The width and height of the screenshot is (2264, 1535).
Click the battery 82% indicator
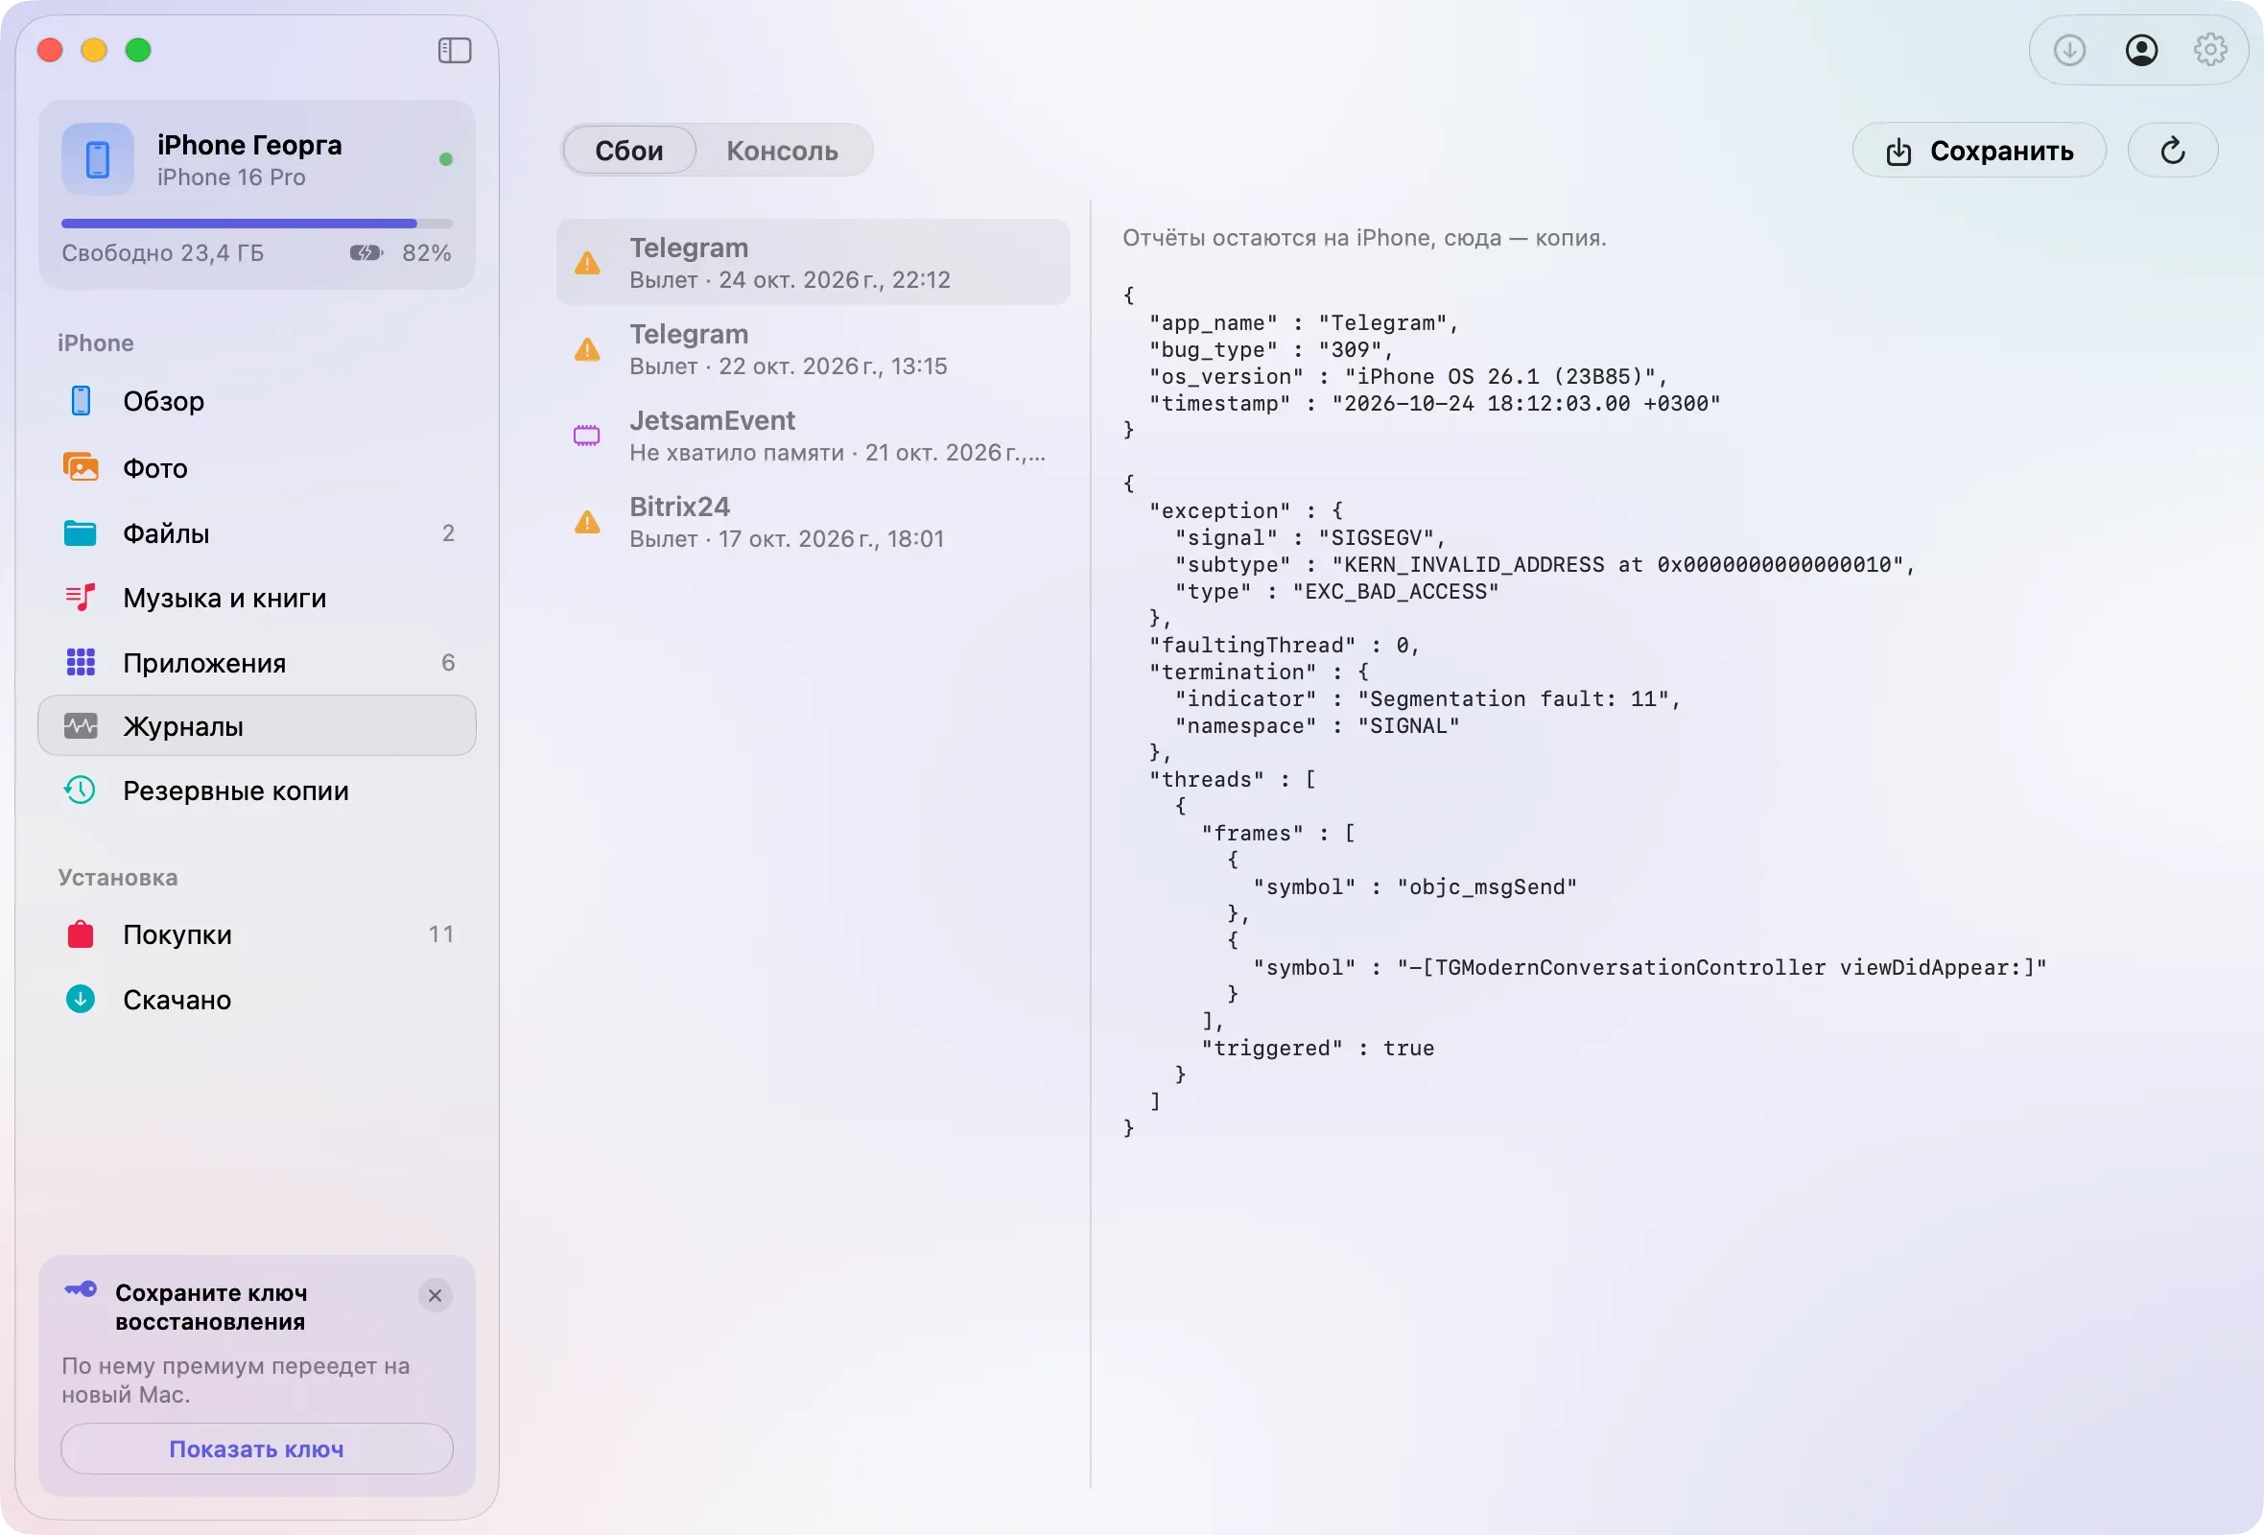(400, 252)
